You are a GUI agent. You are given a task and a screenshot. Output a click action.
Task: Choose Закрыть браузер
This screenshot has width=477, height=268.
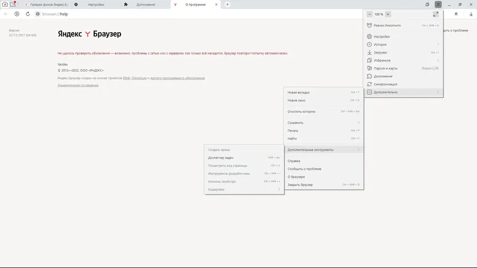pyautogui.click(x=324, y=185)
